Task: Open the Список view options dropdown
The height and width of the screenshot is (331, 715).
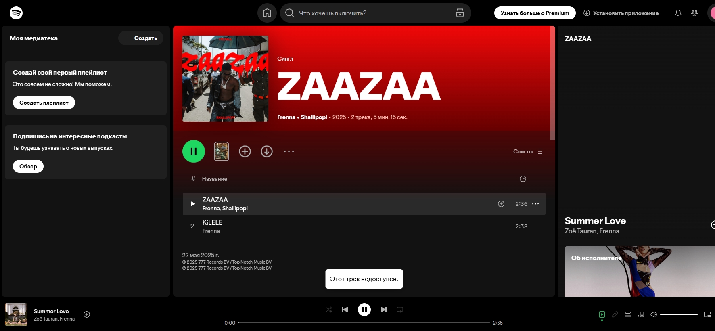Action: point(528,151)
